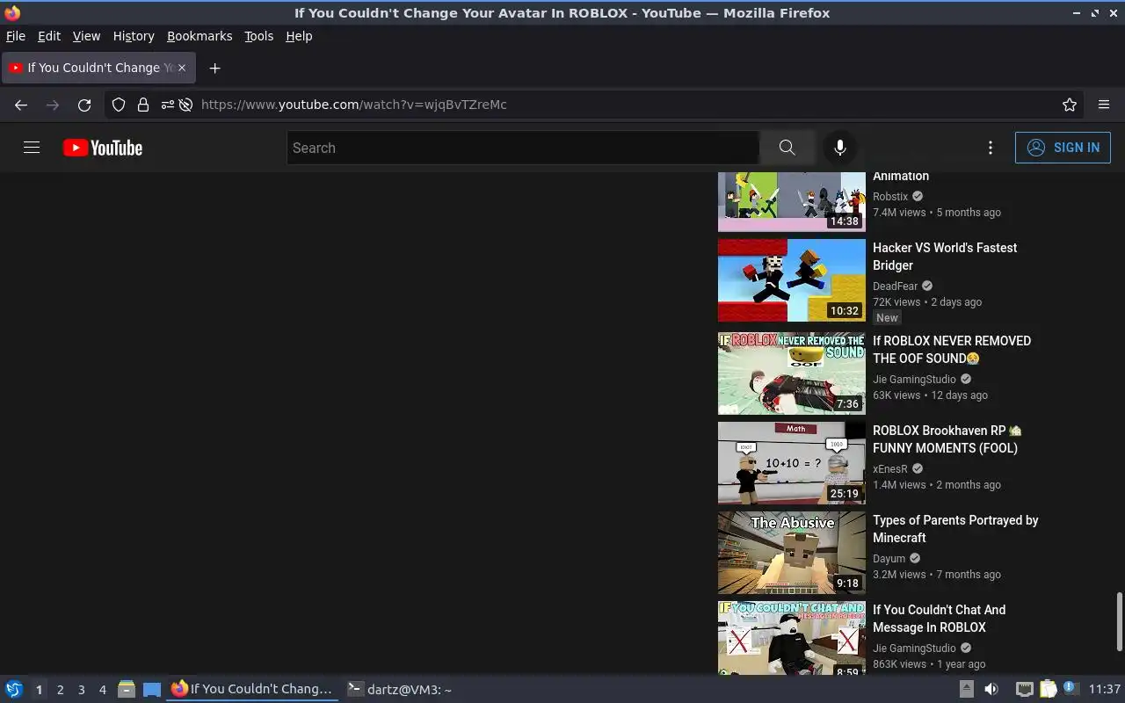Open the file manager taskbar icon

point(126,690)
